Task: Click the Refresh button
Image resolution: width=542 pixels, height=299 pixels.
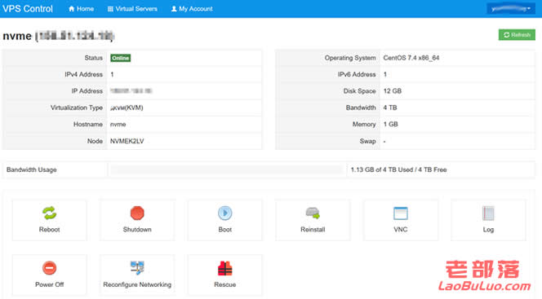Action: (517, 35)
